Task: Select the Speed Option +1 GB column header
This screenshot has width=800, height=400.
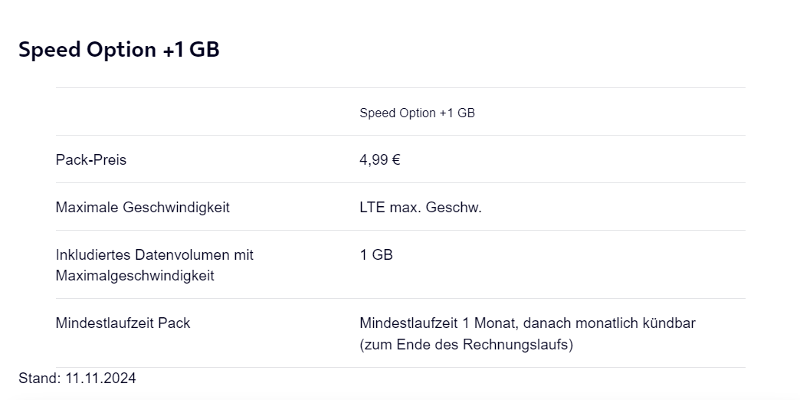Action: click(417, 113)
